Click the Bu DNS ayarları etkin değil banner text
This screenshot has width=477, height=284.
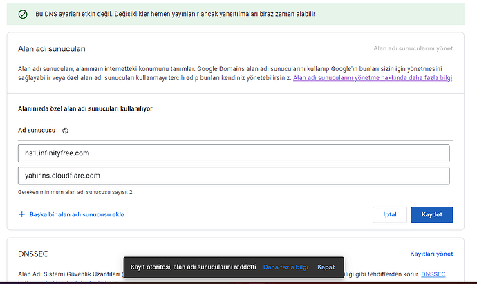(175, 14)
